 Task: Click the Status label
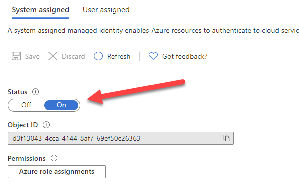[17, 92]
